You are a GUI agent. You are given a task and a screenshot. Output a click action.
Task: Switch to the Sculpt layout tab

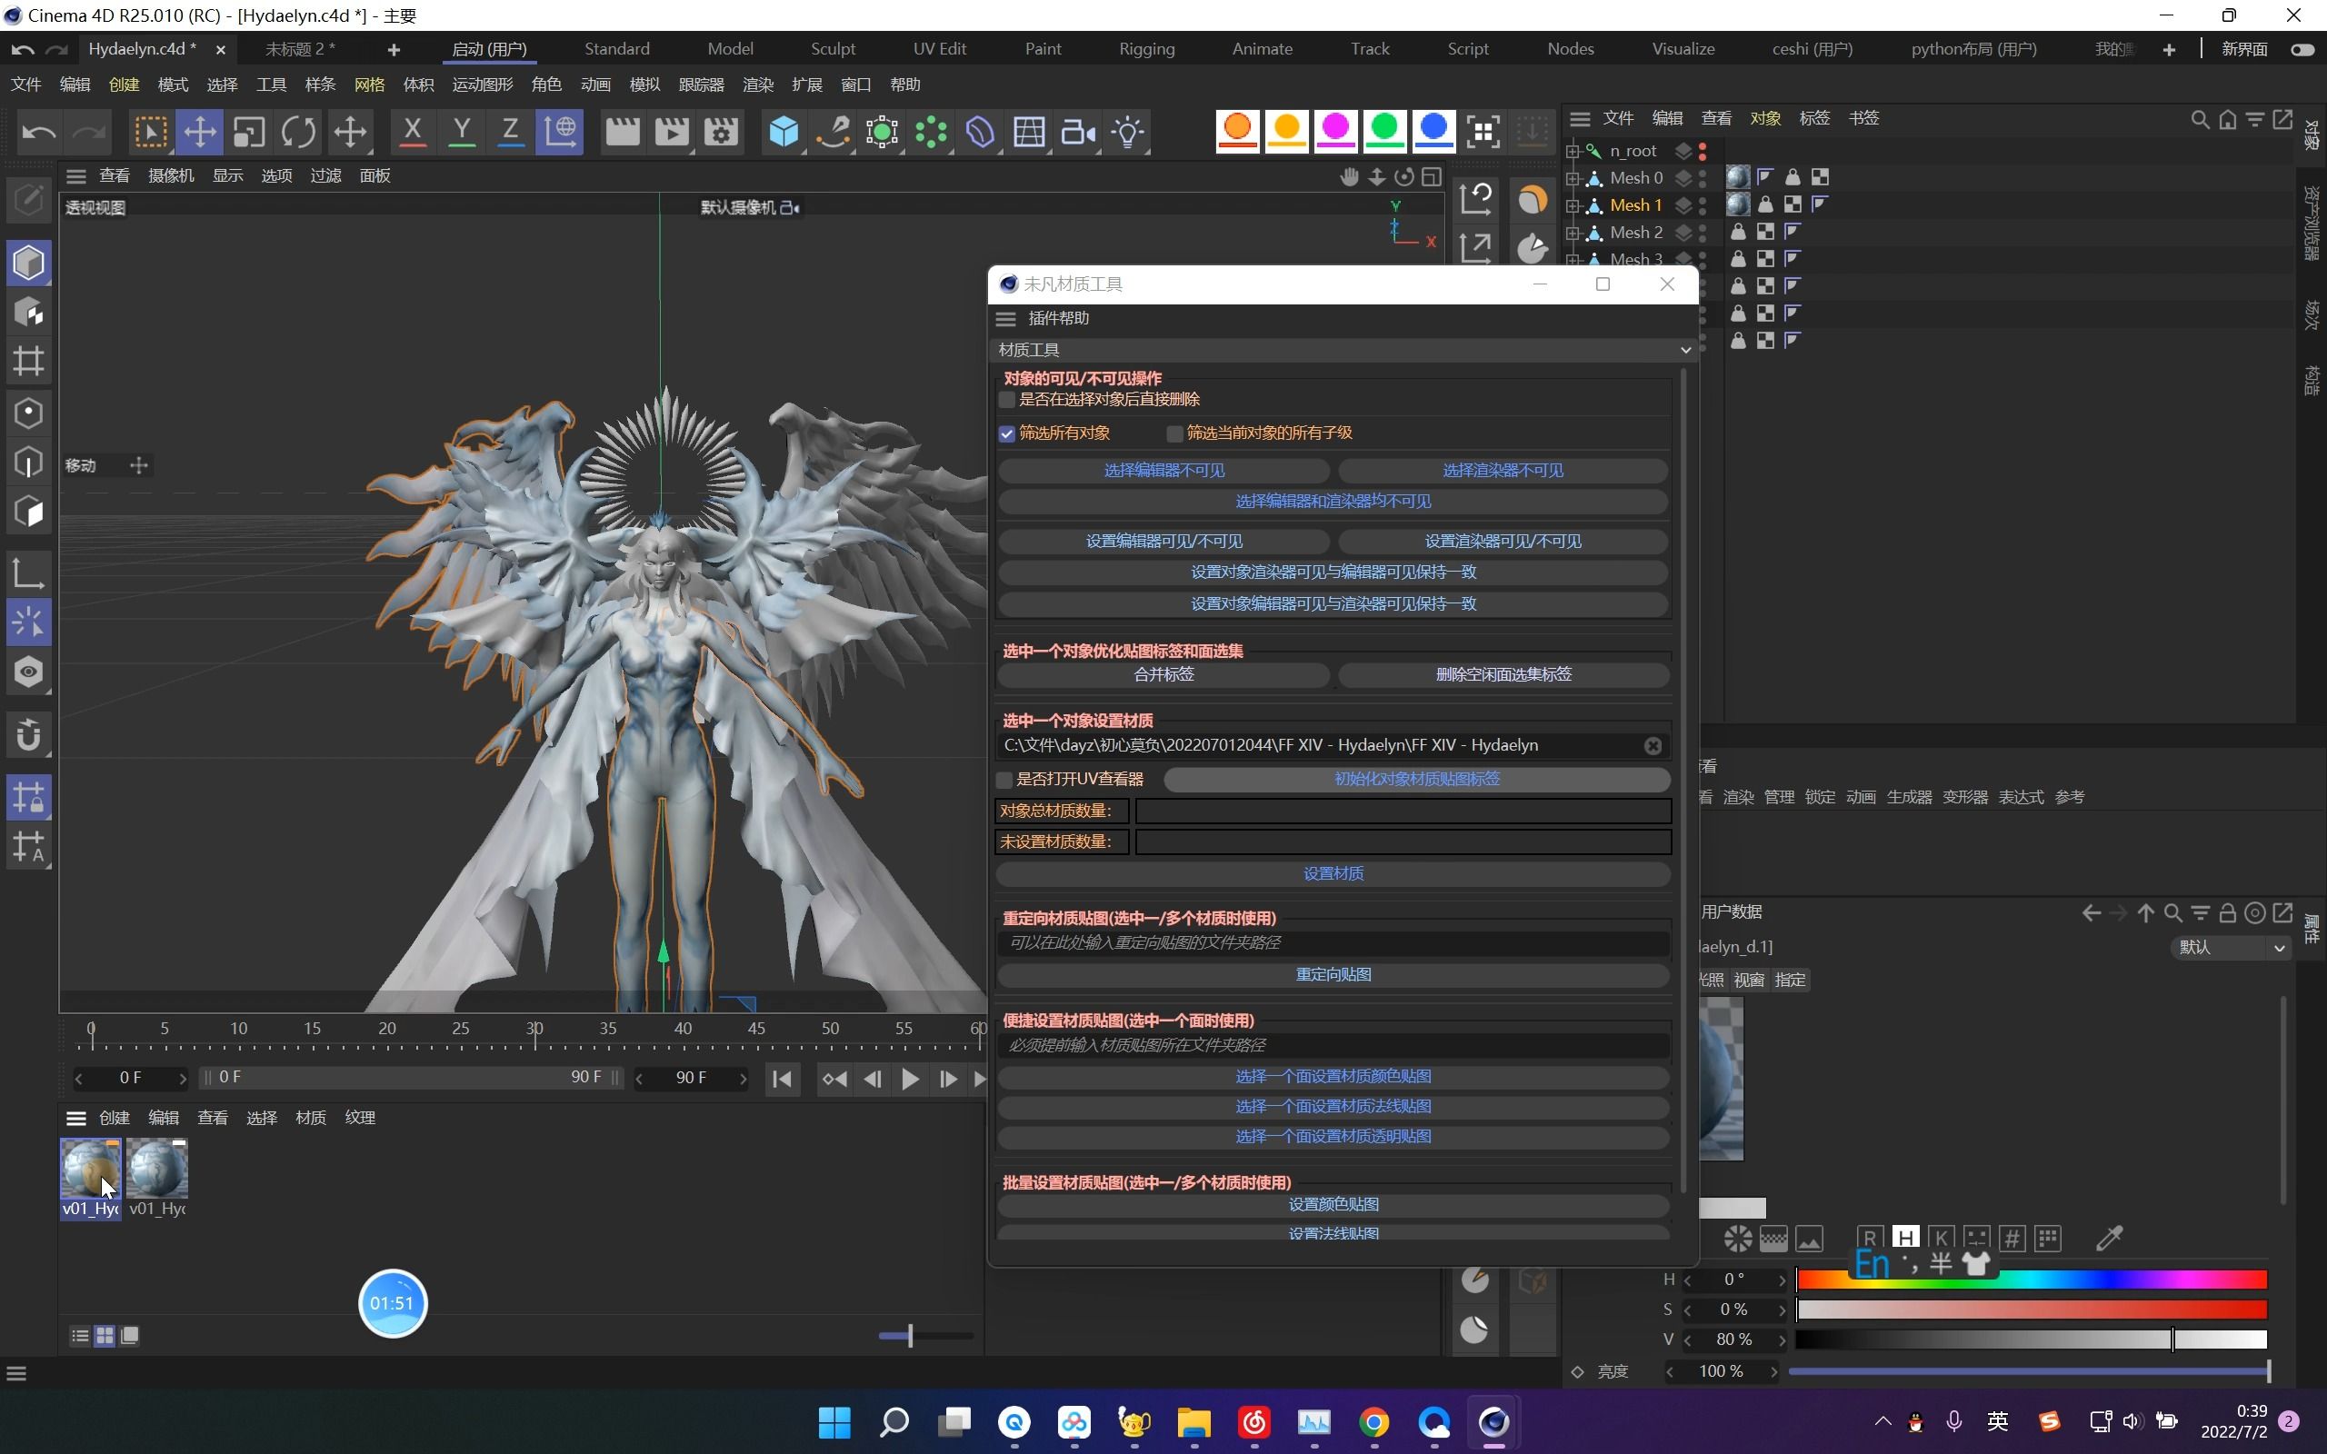833,49
